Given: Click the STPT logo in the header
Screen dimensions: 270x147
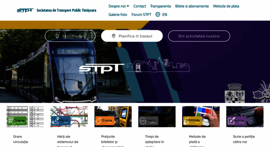Looking at the screenshot, I should point(25,10).
